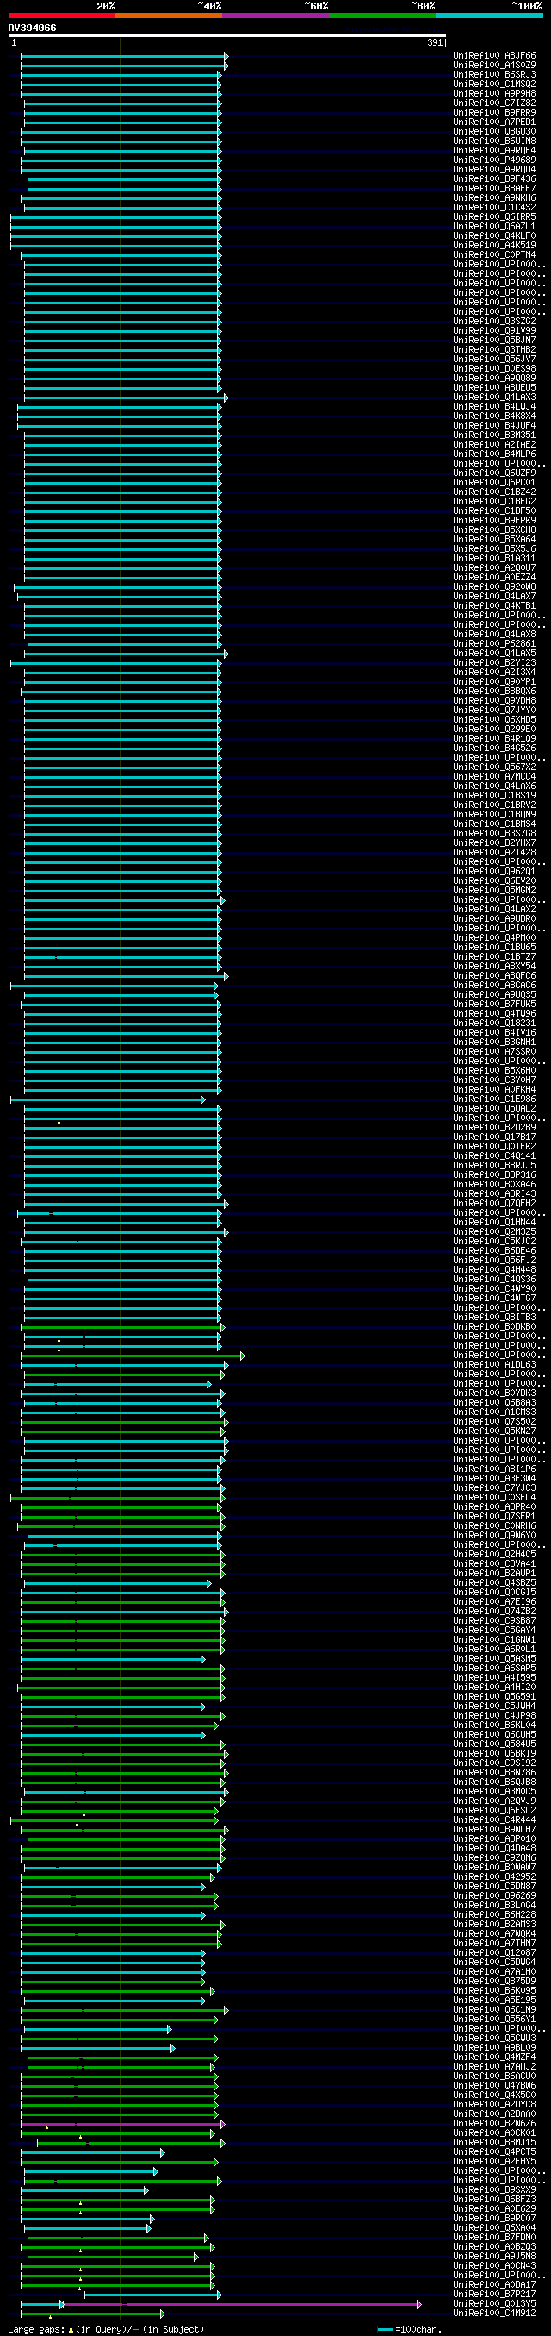The width and height of the screenshot is (551, 2336).
Task: Select hit label UniRef100_A8JF66
Action: [x=494, y=56]
